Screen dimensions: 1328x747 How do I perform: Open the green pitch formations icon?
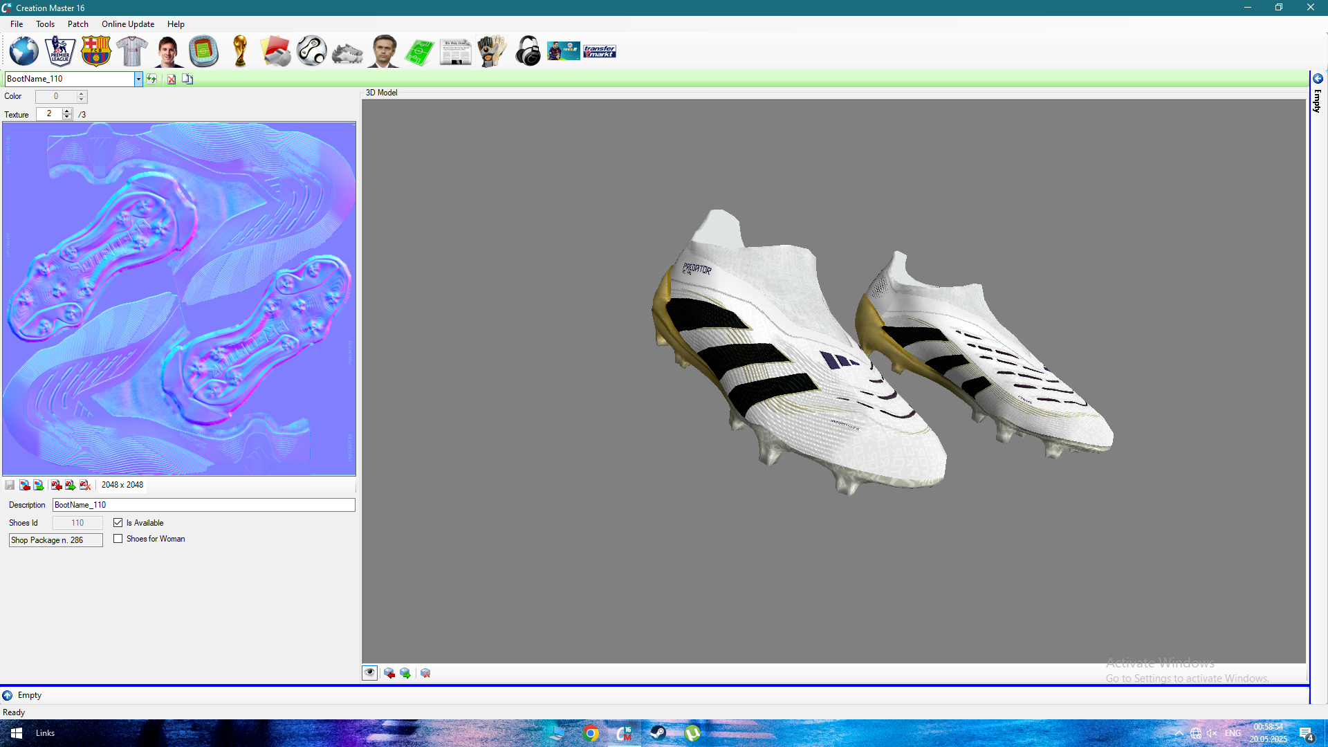pos(420,52)
